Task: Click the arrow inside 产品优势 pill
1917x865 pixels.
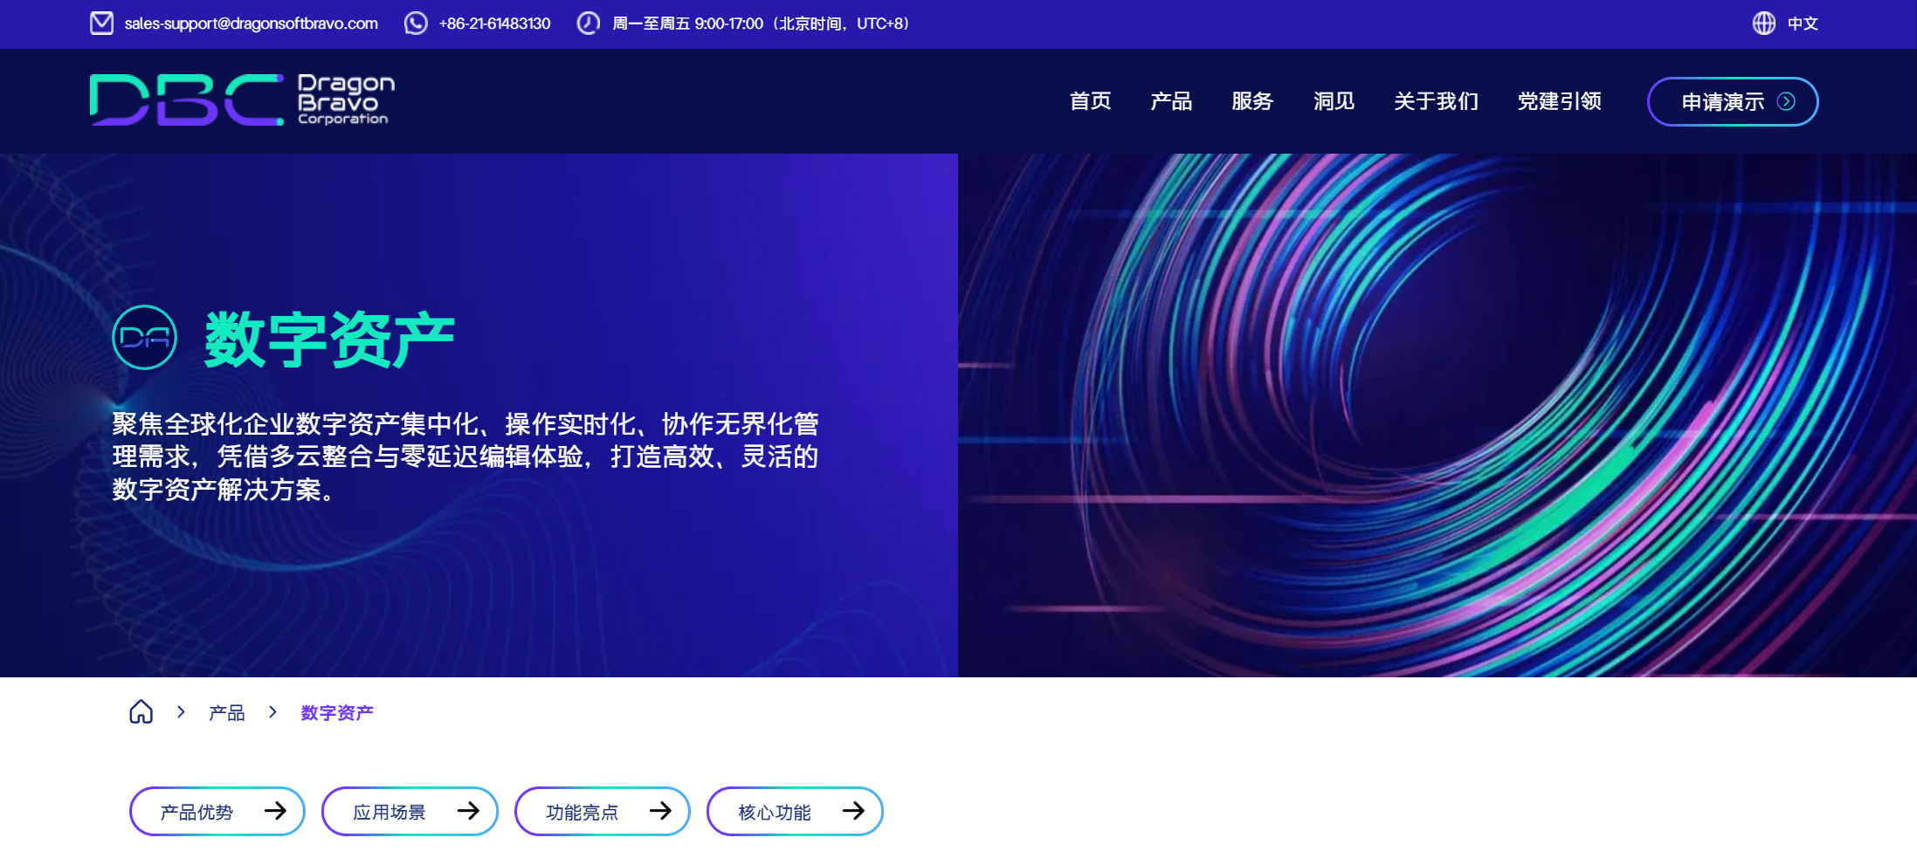Action: pos(277,811)
